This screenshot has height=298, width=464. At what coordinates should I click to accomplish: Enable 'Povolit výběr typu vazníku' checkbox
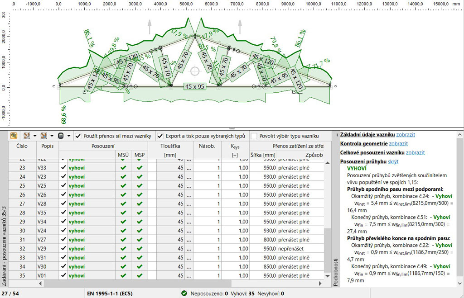point(254,136)
